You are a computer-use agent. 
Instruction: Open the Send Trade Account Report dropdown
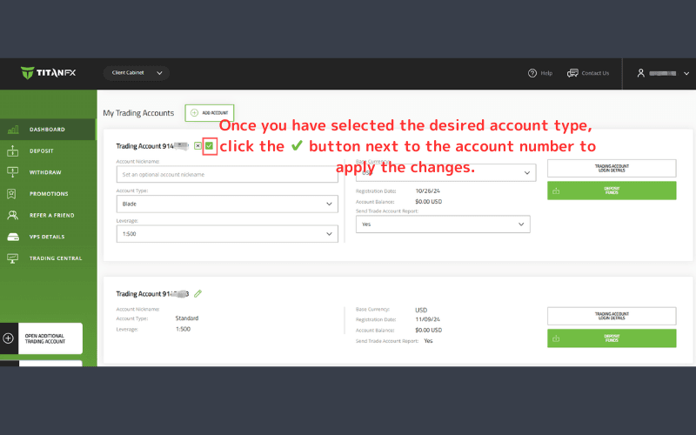click(443, 224)
